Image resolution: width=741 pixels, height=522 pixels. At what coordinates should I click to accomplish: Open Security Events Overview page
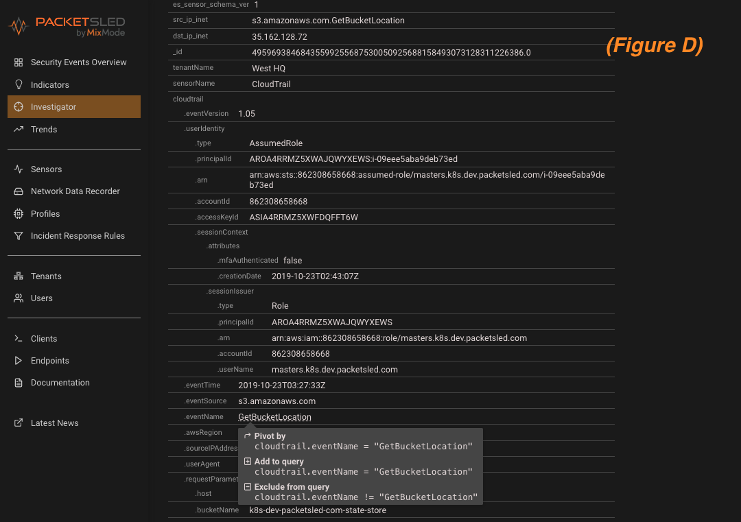pos(78,62)
